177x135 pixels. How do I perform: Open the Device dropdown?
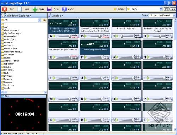point(174,16)
